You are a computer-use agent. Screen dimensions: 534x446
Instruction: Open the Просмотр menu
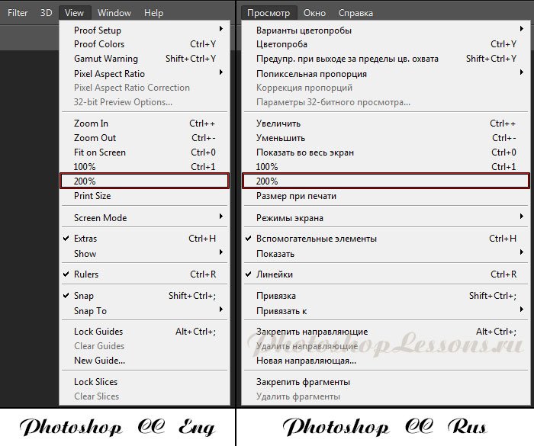[269, 13]
